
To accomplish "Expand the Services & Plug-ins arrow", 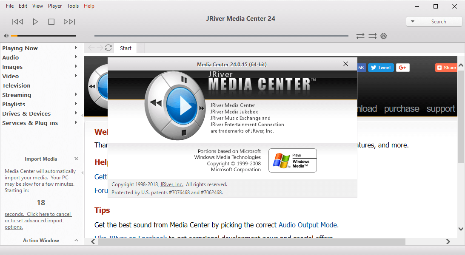I will pyautogui.click(x=76, y=122).
